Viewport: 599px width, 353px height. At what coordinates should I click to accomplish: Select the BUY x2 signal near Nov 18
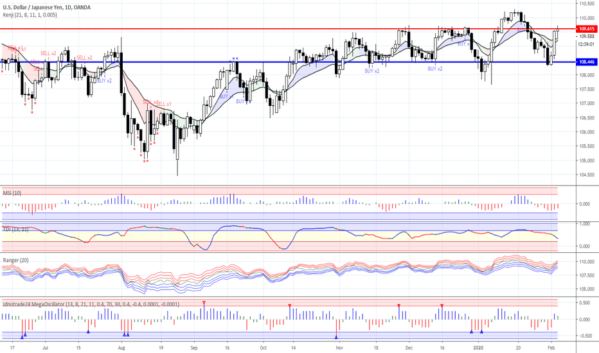point(372,71)
